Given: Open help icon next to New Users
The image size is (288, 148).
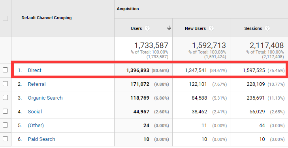Looking at the screenshot, I should (x=211, y=28).
